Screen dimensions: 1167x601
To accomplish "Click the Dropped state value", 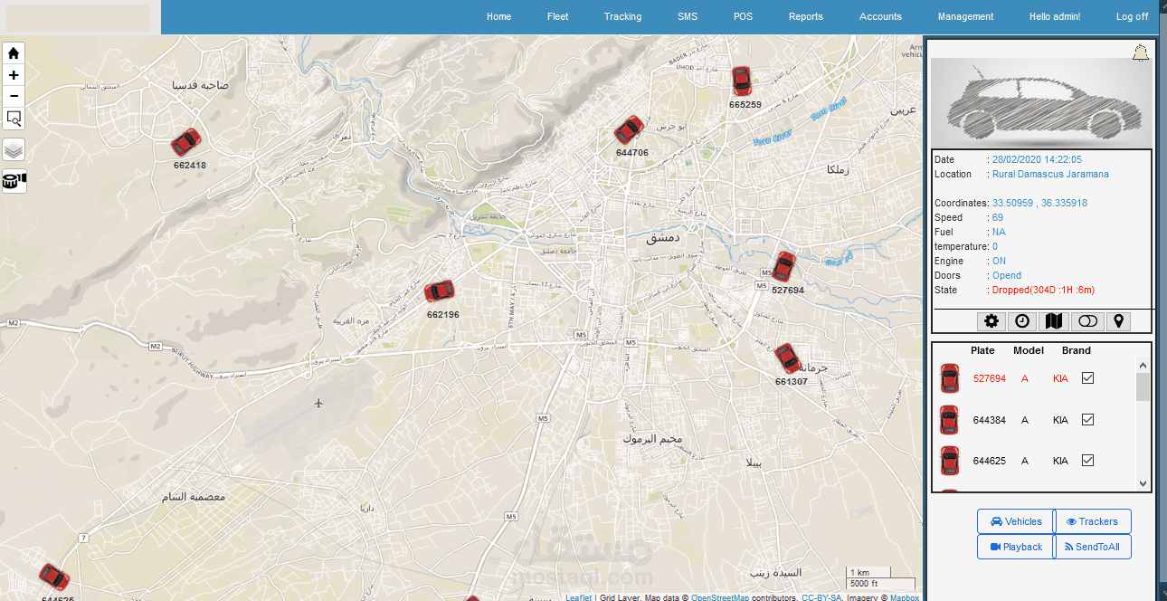I will tap(1043, 290).
